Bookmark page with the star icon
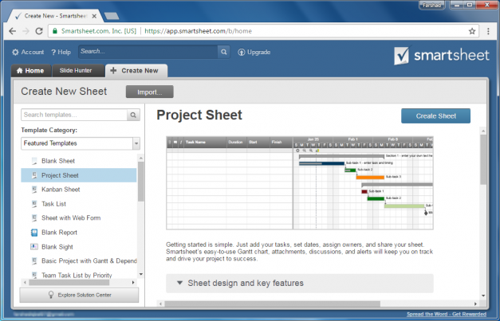 472,31
